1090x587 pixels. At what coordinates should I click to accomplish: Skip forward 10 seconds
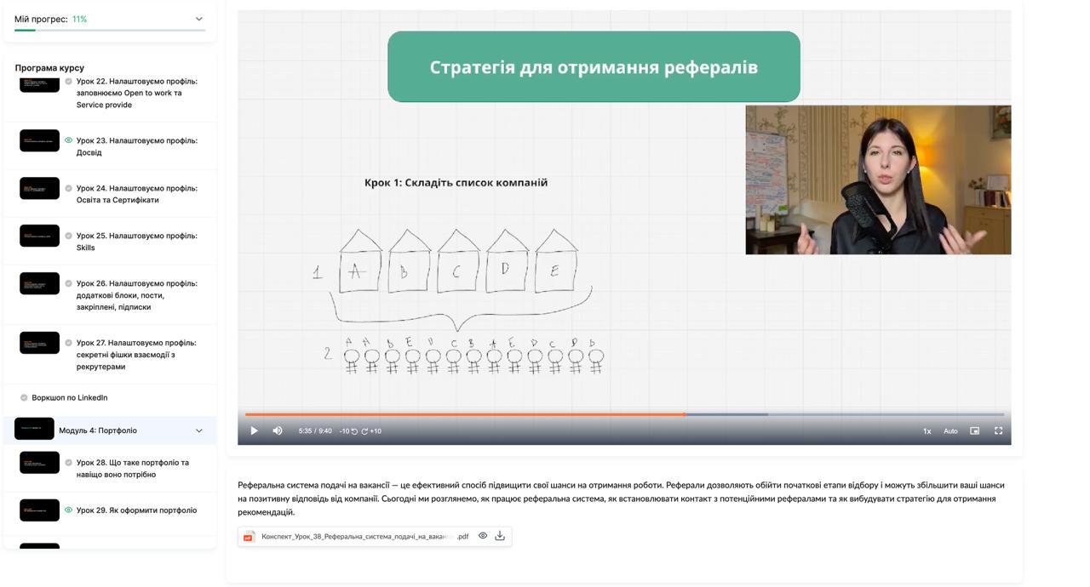(x=371, y=431)
